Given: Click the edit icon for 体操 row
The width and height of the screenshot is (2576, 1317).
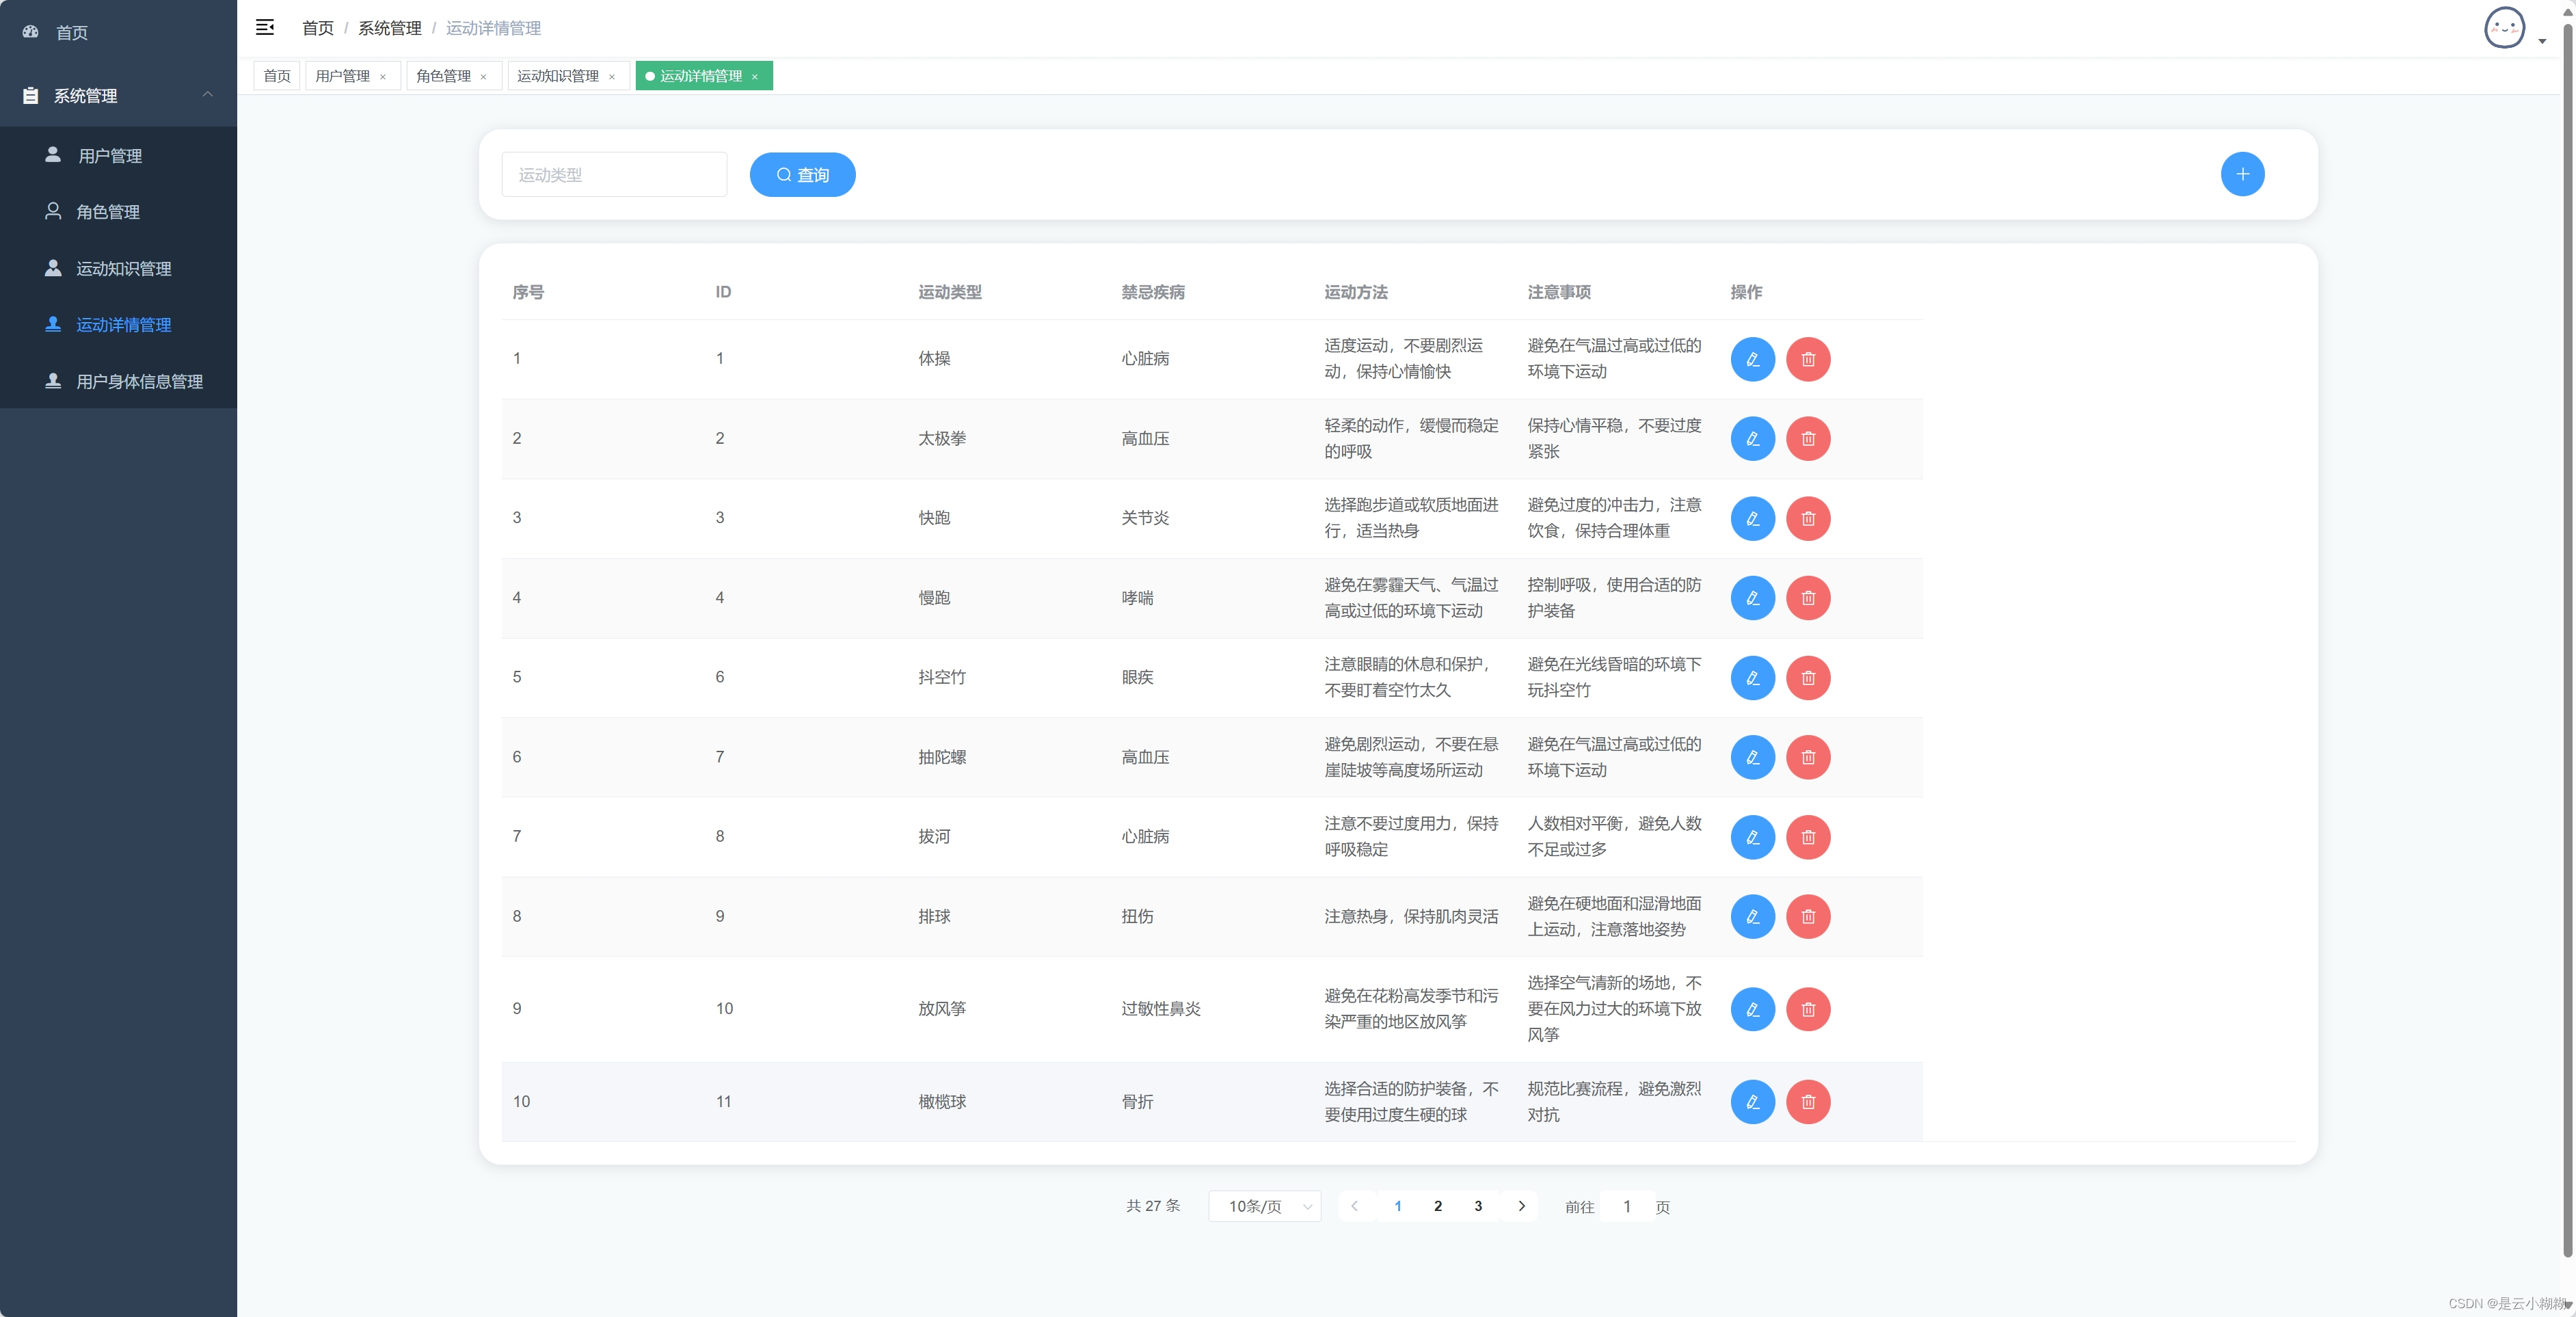Looking at the screenshot, I should pyautogui.click(x=1752, y=359).
